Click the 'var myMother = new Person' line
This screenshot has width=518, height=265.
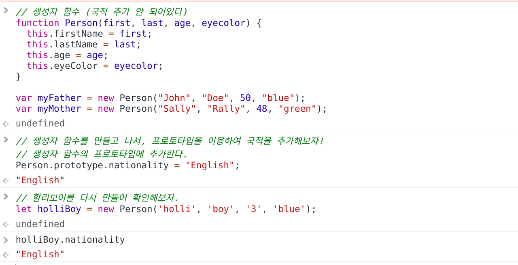pos(171,108)
